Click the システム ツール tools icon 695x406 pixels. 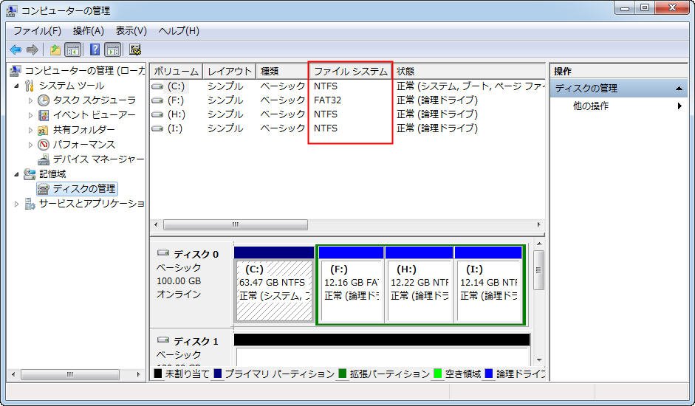pos(30,86)
